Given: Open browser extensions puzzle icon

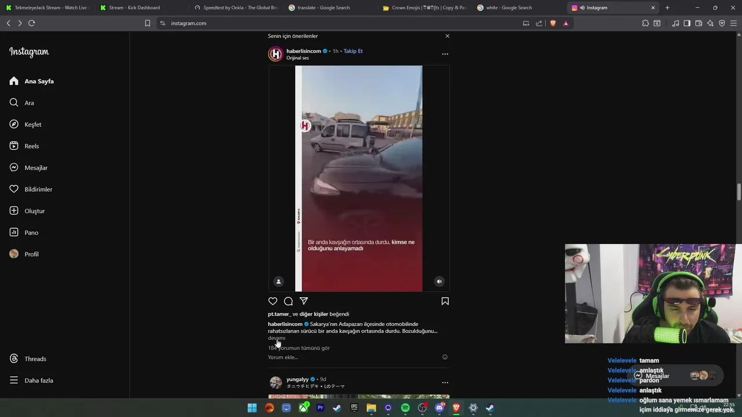Looking at the screenshot, I should tap(645, 23).
